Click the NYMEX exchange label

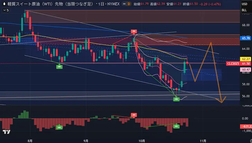(114, 4)
